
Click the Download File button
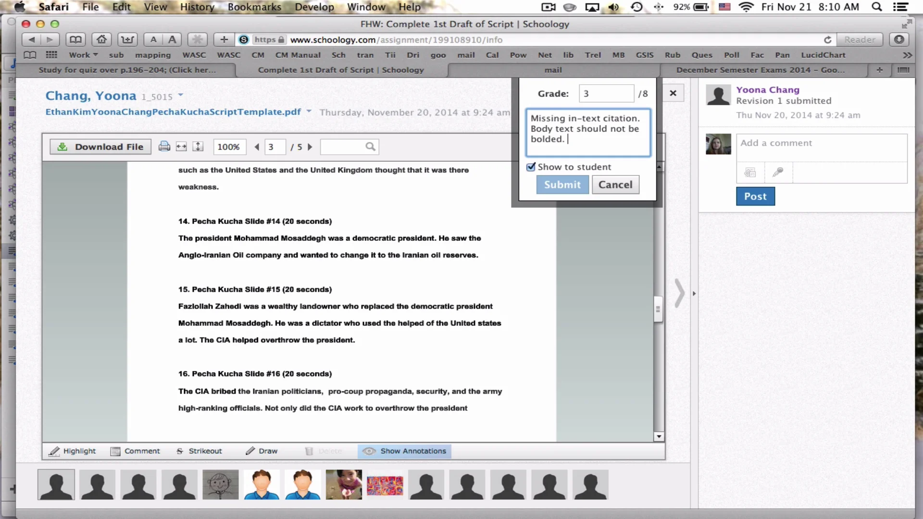[100, 147]
